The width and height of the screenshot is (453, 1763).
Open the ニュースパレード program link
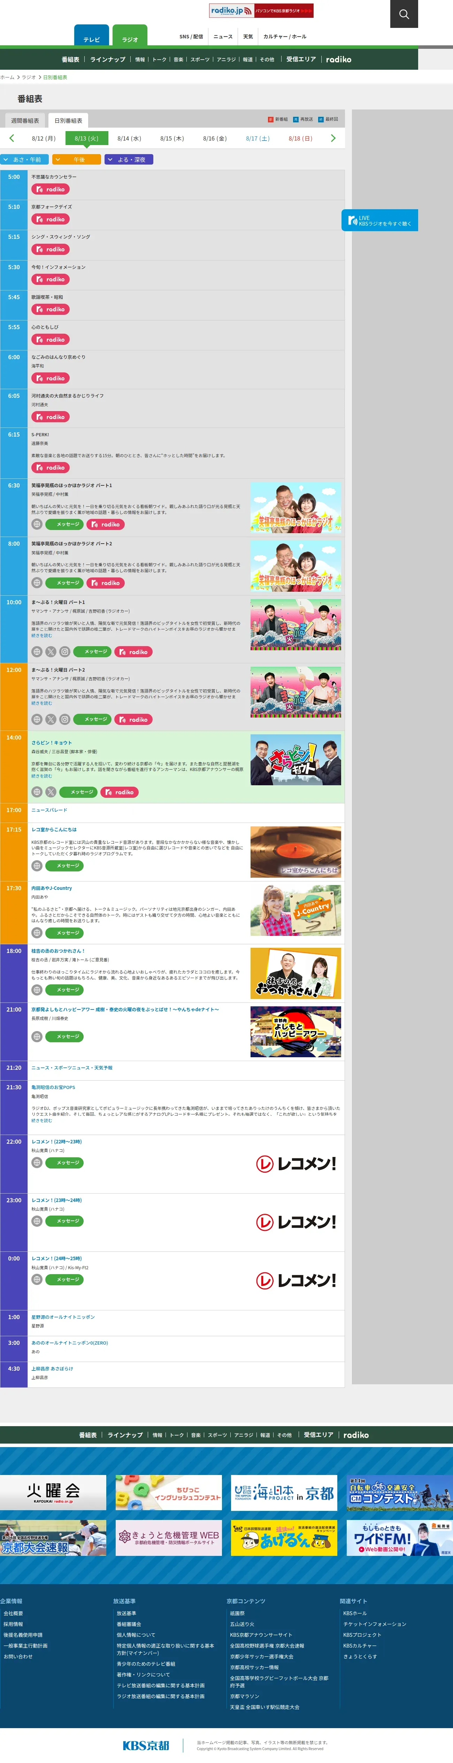point(49,810)
